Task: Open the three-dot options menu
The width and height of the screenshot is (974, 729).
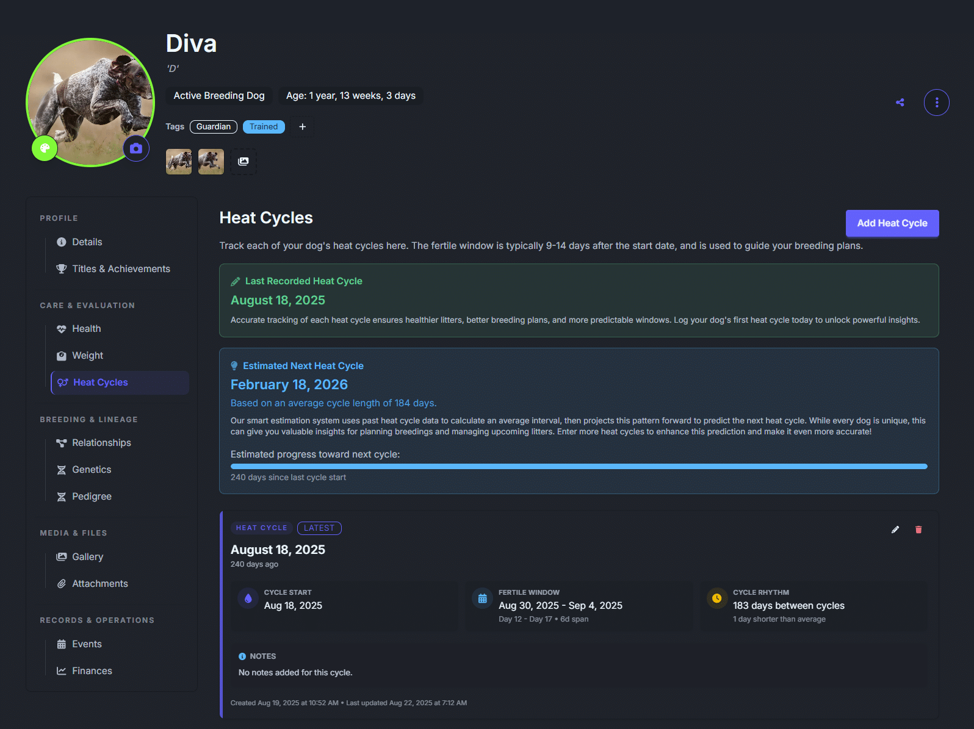Action: 936,102
